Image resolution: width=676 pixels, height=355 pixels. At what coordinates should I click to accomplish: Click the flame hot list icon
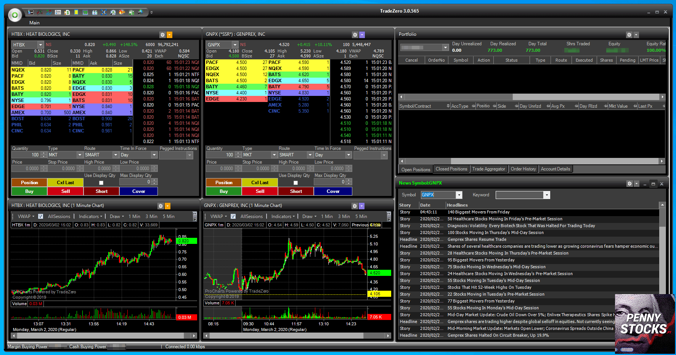pyautogui.click(x=122, y=13)
